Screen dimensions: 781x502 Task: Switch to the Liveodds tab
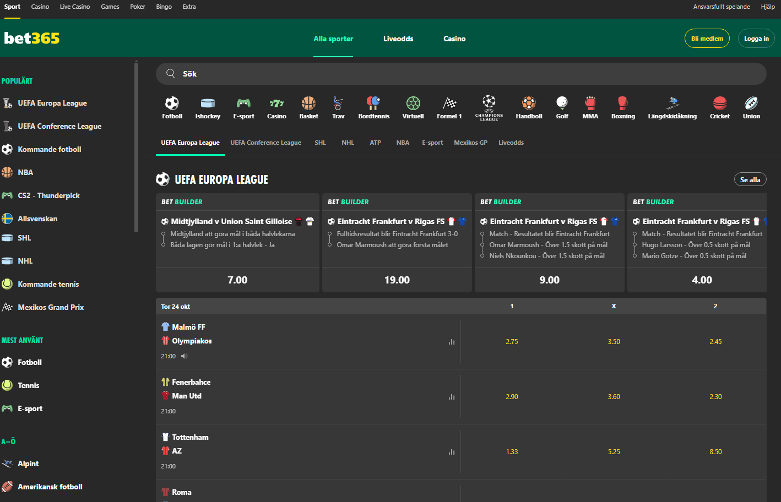pyautogui.click(x=511, y=143)
